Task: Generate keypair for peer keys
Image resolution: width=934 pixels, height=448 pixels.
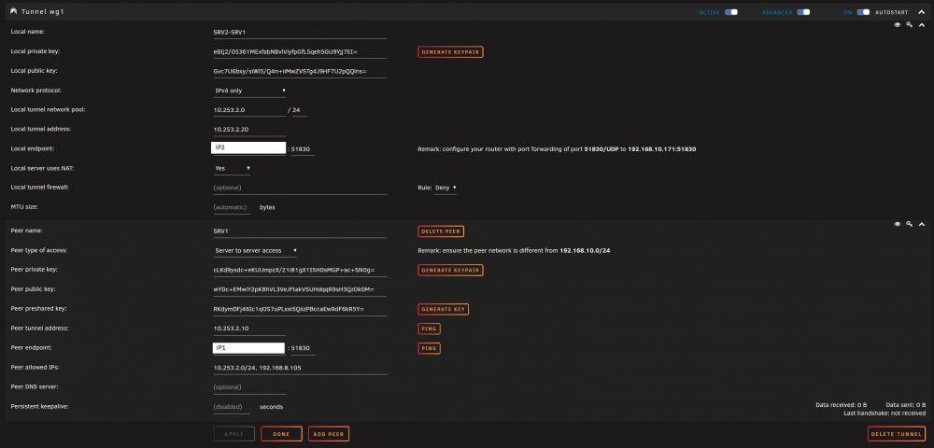Action: point(450,270)
